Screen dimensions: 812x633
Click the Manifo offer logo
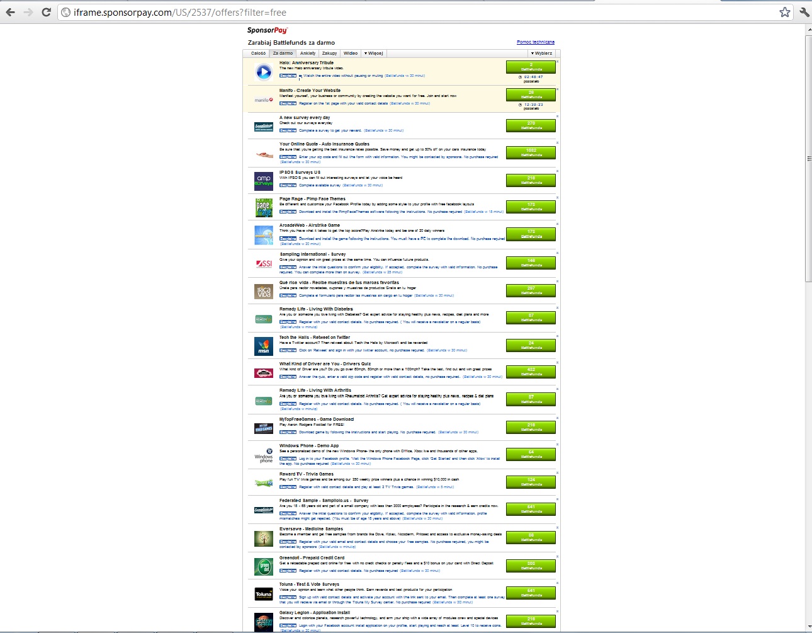pyautogui.click(x=264, y=100)
